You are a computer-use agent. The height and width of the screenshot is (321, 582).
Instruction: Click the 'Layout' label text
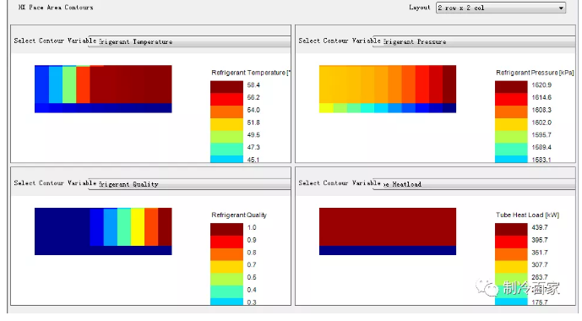(420, 8)
